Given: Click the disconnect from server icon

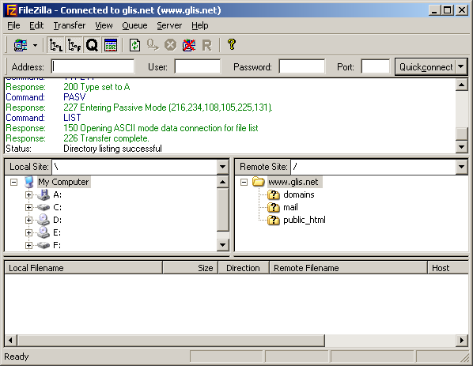Looking at the screenshot, I should point(189,46).
